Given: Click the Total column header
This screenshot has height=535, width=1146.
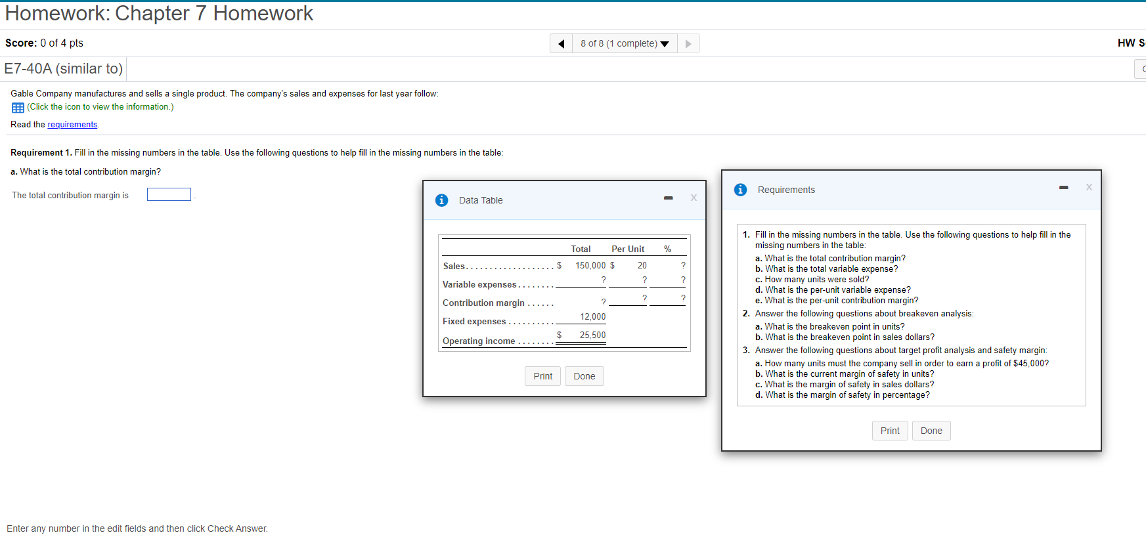Looking at the screenshot, I should [581, 249].
